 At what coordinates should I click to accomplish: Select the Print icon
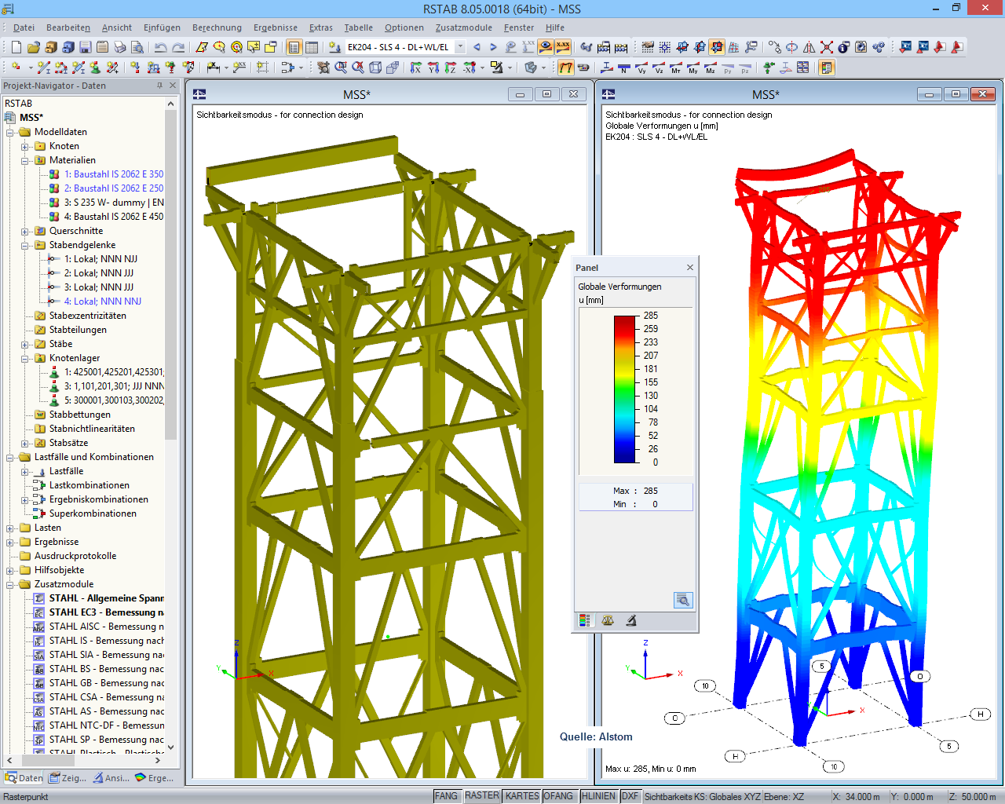coord(119,47)
